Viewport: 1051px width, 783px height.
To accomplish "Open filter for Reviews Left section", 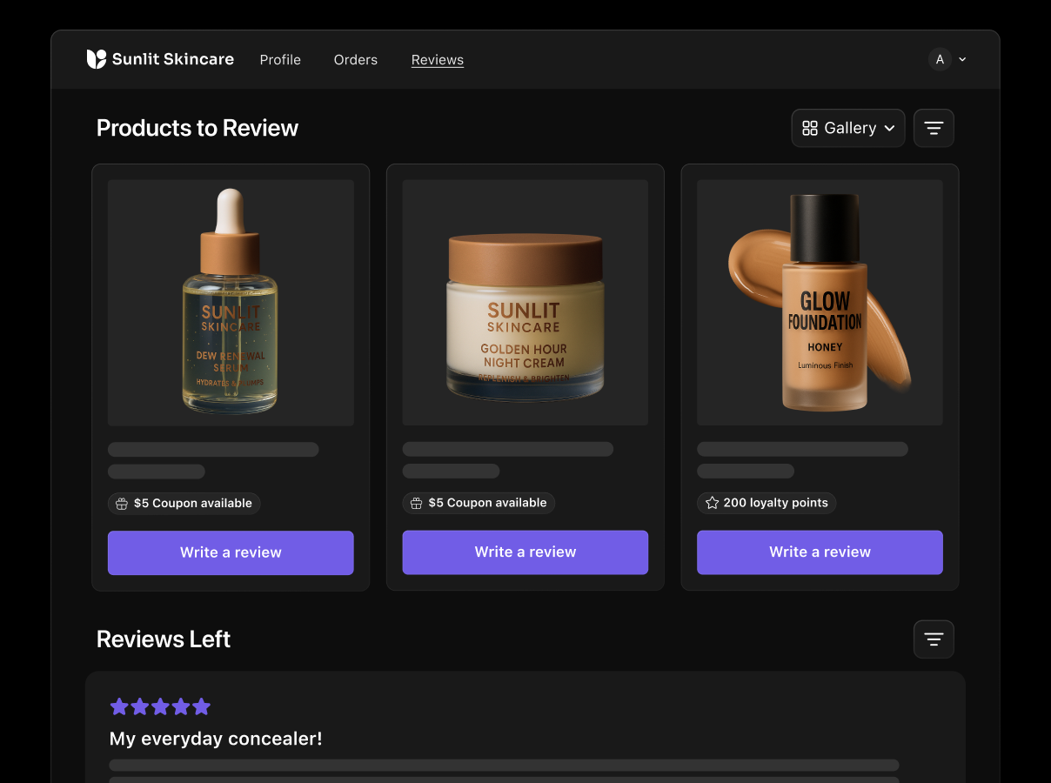I will 934,639.
